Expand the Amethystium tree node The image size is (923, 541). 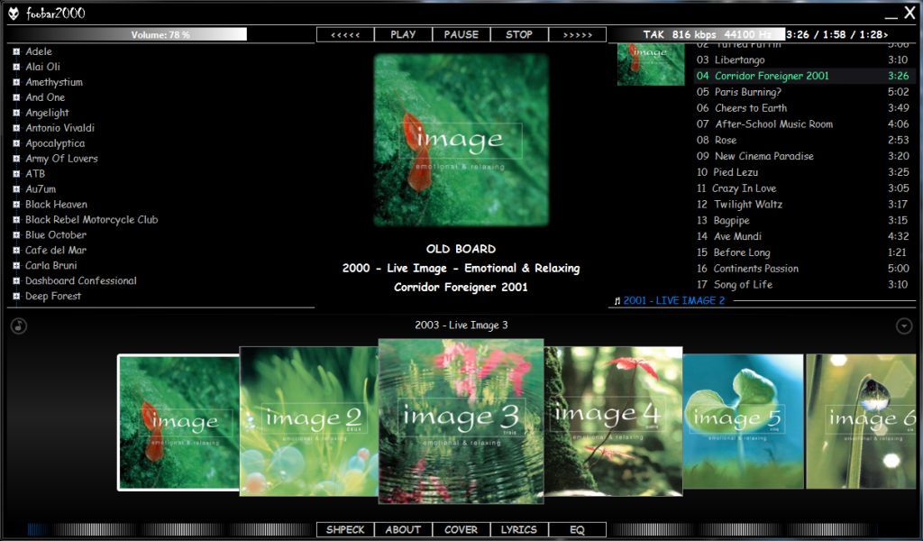(16, 82)
